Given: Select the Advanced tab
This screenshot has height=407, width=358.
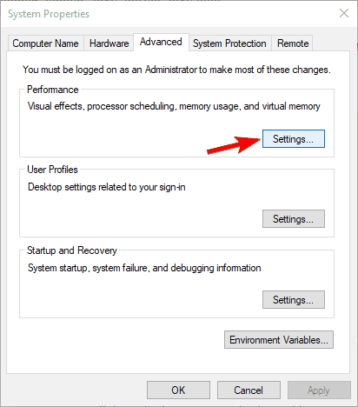Looking at the screenshot, I should [x=161, y=42].
